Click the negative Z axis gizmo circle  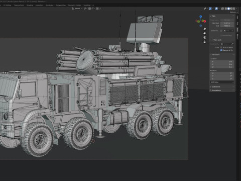201,26
